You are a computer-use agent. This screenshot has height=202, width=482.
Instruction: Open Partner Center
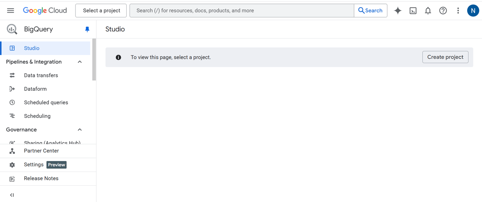48,151
